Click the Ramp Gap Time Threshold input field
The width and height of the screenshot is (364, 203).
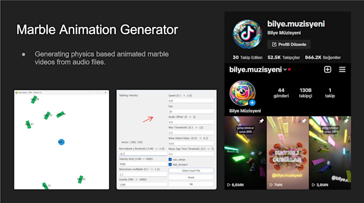(x=191, y=154)
